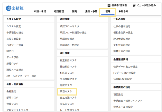The image size is (162, 112).
Task: Click FBデータ出力の設定 link
Action: click(124, 73)
